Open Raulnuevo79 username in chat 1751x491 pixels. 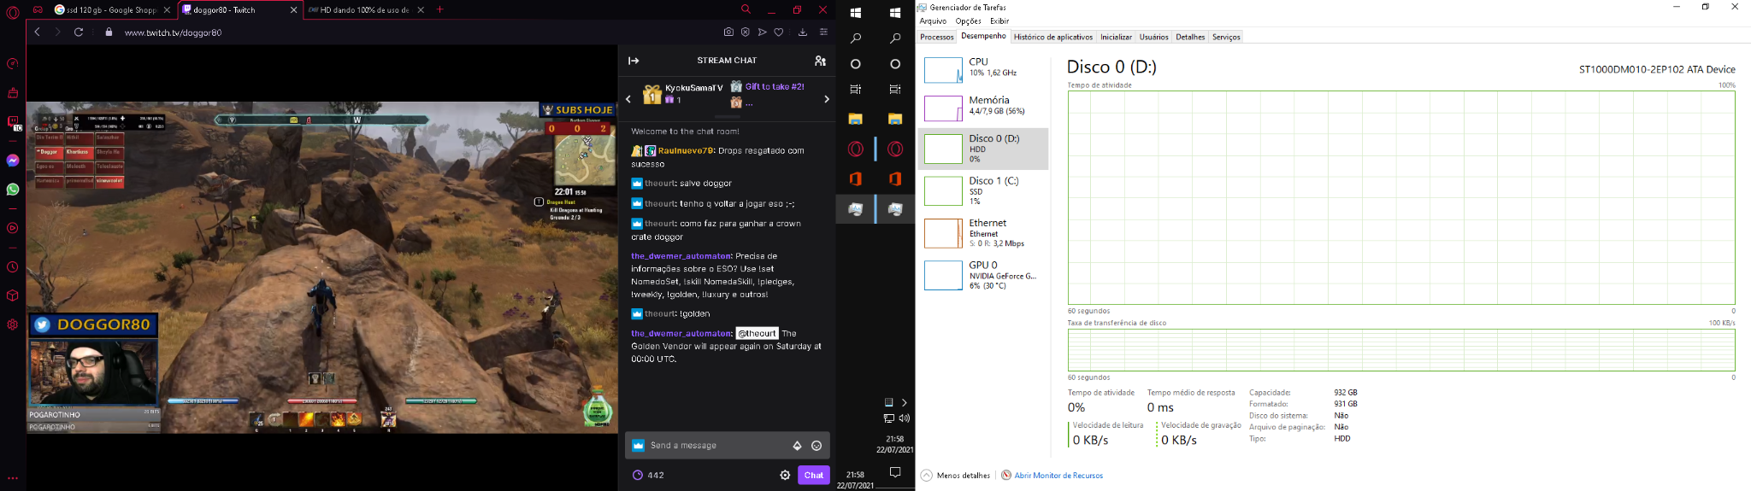(687, 150)
